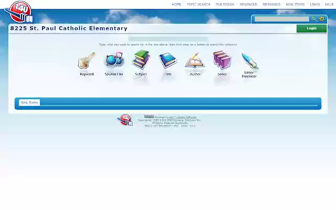
Task: Click the L4U logo at top left
Action: click(19, 12)
